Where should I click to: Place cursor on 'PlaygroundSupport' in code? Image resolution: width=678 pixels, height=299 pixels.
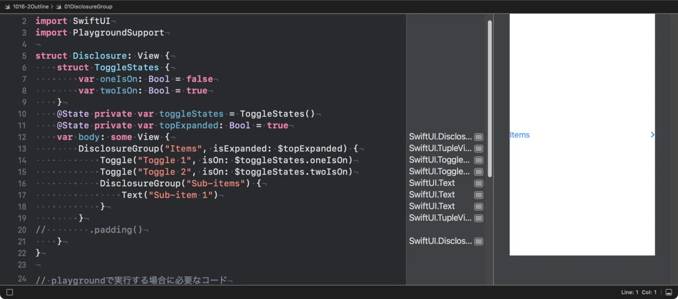click(119, 33)
